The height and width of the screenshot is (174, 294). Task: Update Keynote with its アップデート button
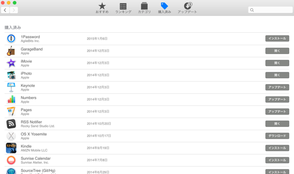click(277, 87)
